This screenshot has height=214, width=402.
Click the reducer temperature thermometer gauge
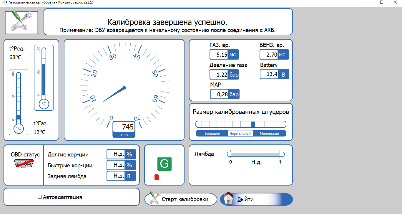(x=44, y=78)
